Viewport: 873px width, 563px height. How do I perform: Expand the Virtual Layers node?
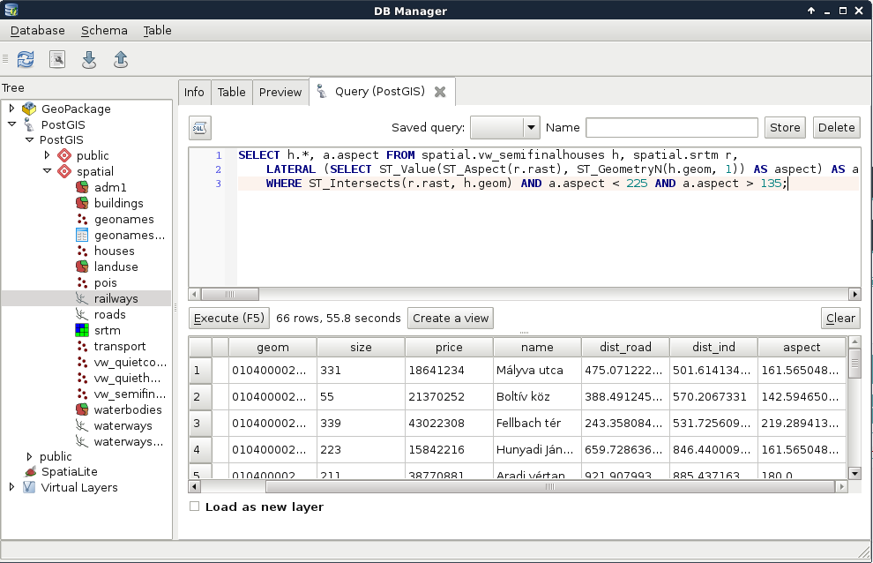11,487
